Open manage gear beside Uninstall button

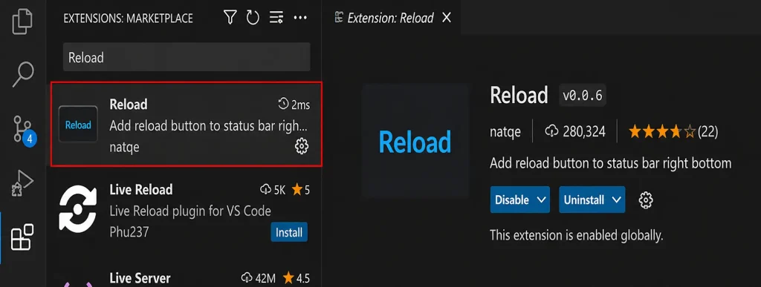point(646,199)
